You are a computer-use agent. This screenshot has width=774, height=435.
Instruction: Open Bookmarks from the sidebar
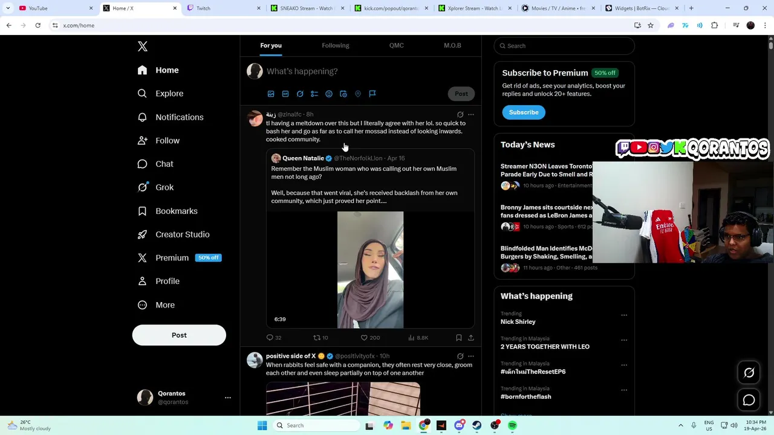coord(167,211)
